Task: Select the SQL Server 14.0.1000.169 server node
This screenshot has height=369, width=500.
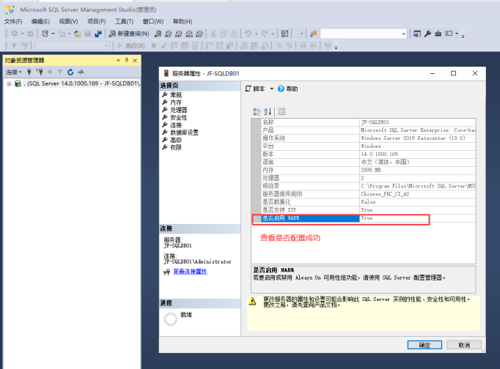Action: [x=84, y=83]
